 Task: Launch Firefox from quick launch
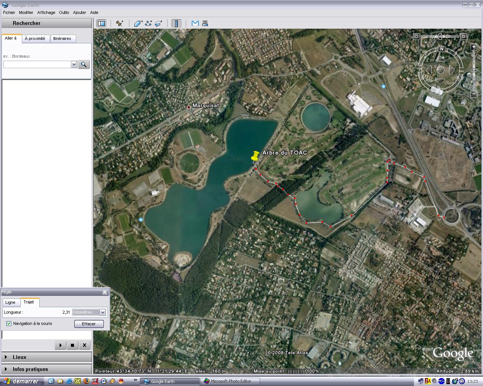pyautogui.click(x=86, y=381)
